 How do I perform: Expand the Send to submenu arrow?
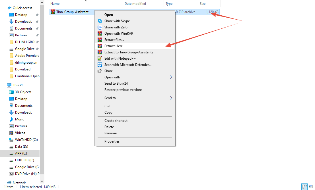[171, 98]
